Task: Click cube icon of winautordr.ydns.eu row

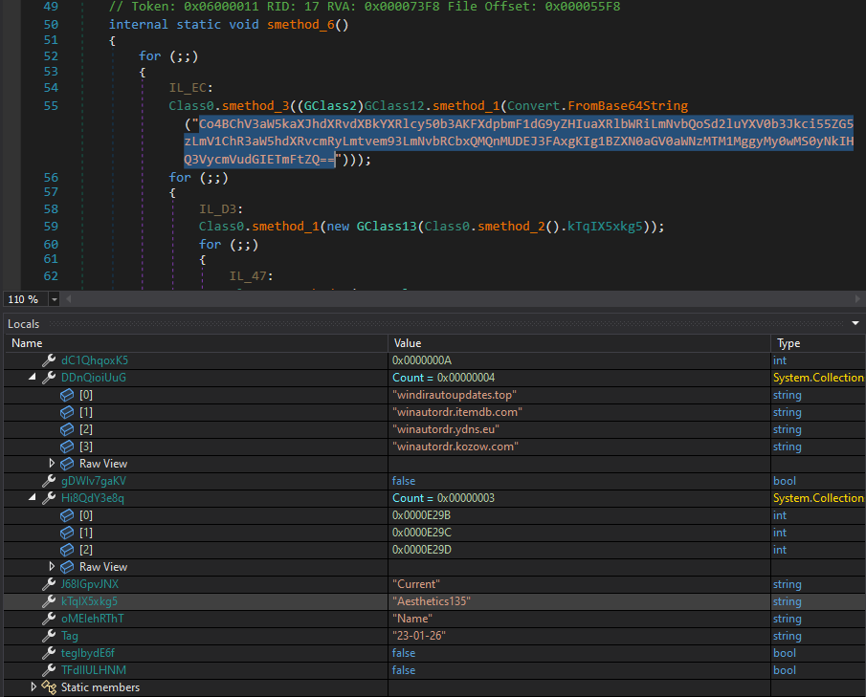Action: pyautogui.click(x=67, y=428)
